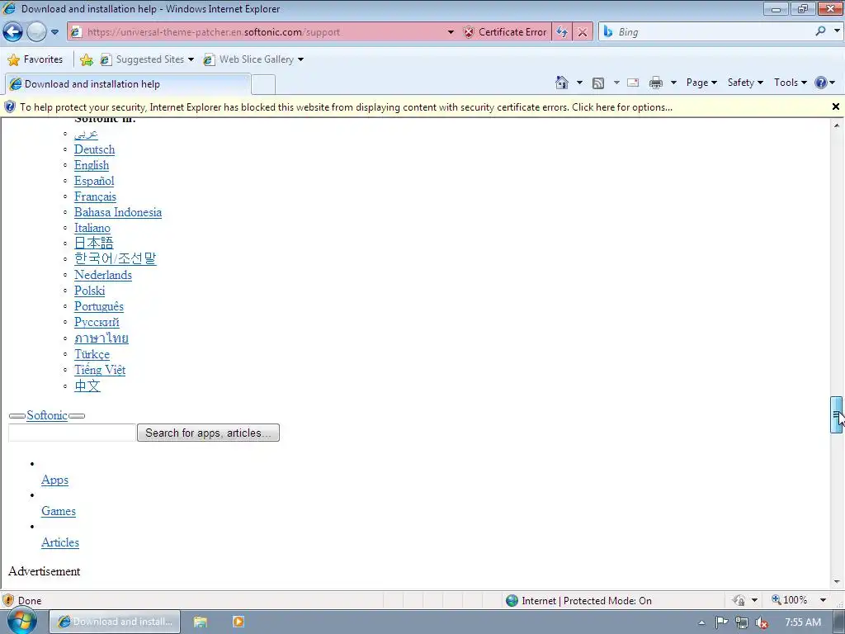Image resolution: width=845 pixels, height=634 pixels.
Task: Open the Page menu
Action: point(701,83)
